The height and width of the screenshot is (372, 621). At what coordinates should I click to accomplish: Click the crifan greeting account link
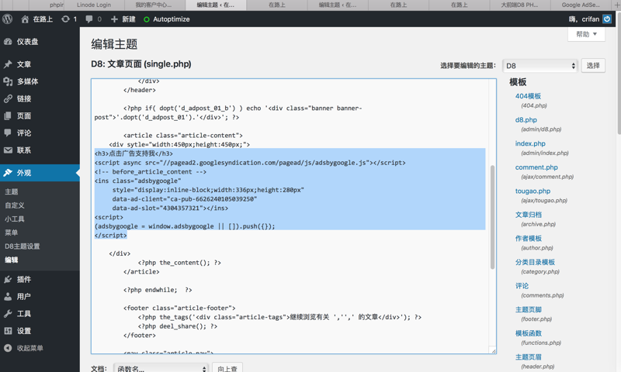pos(585,19)
